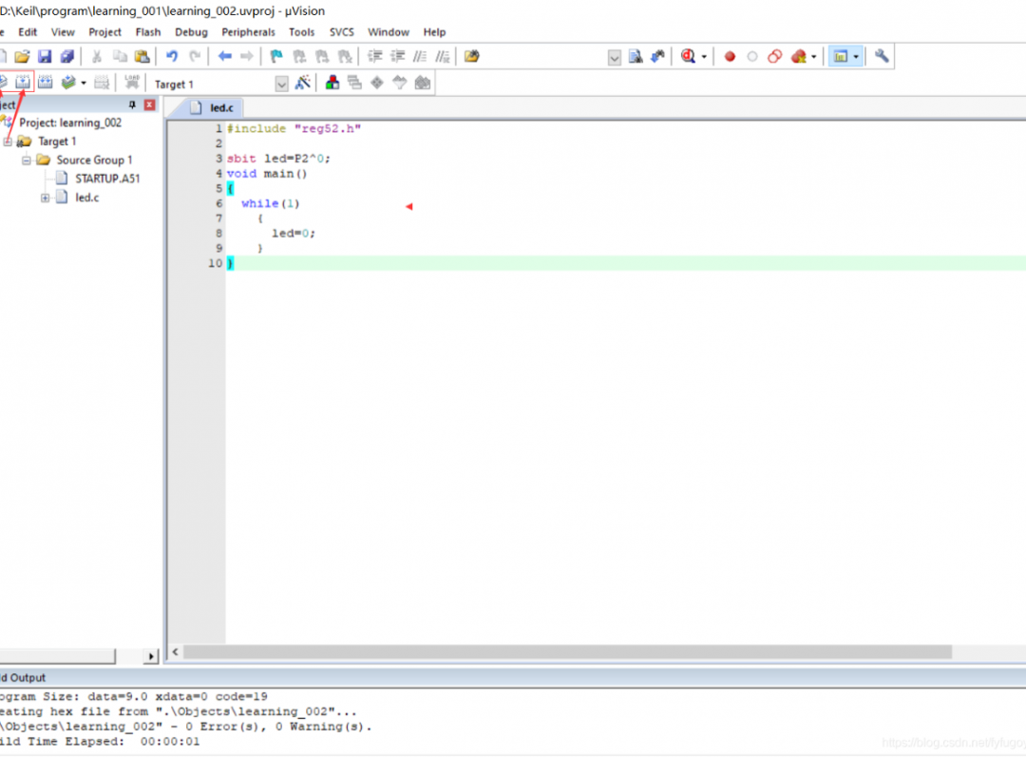The image size is (1026, 757).
Task: Download code to flash with LOAD icon
Action: click(x=131, y=82)
